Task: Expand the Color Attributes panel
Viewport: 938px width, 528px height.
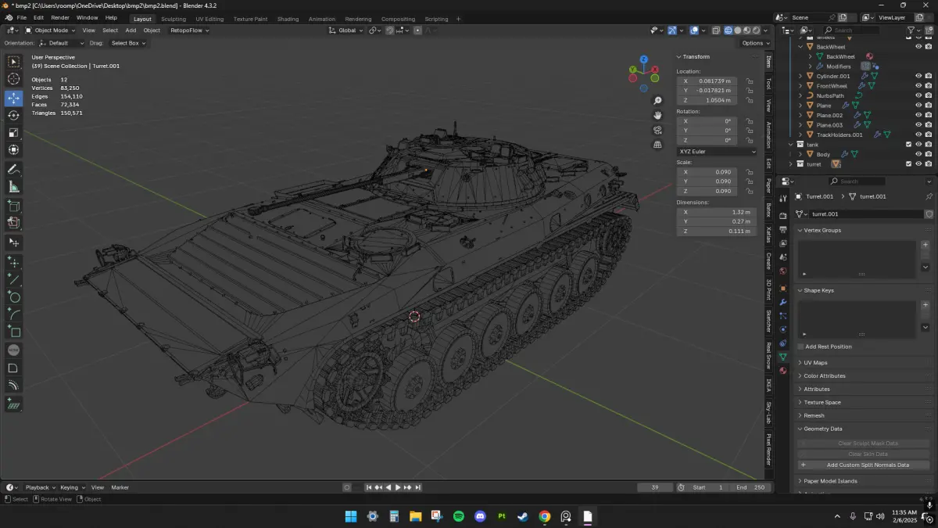Action: pyautogui.click(x=825, y=376)
